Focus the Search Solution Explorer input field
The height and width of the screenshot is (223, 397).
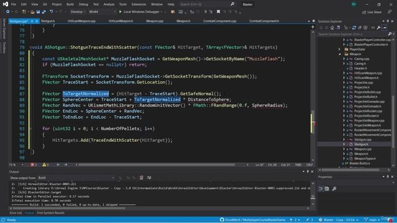[x=352, y=34]
